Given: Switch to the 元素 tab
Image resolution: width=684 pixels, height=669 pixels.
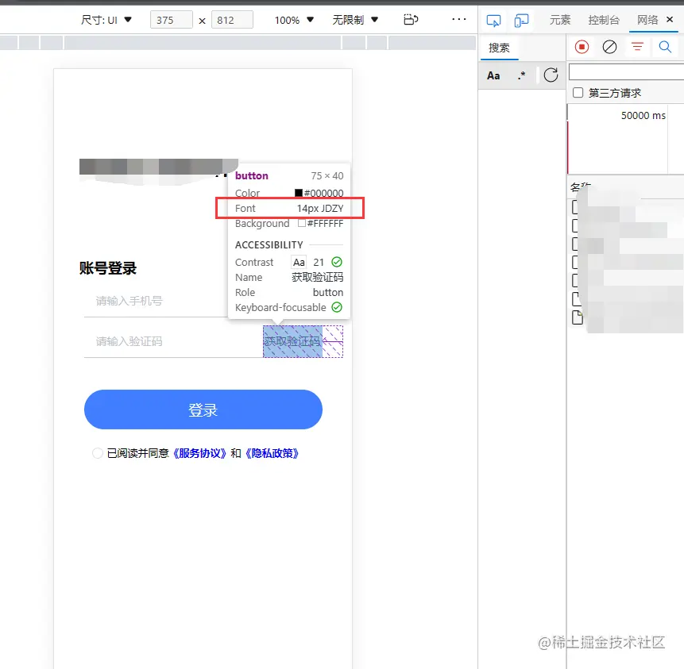Looking at the screenshot, I should coord(560,20).
